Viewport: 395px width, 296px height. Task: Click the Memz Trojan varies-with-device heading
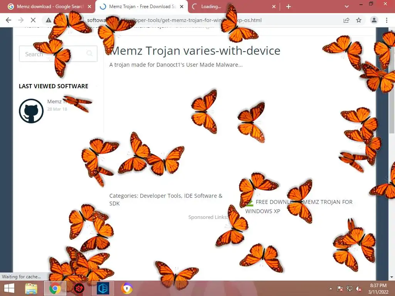[195, 51]
